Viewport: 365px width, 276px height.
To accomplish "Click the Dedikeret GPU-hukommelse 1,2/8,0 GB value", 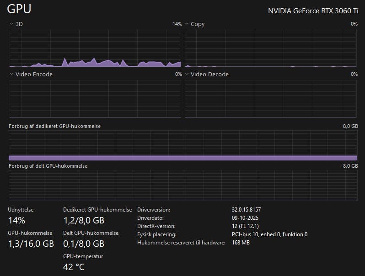I will coord(84,220).
